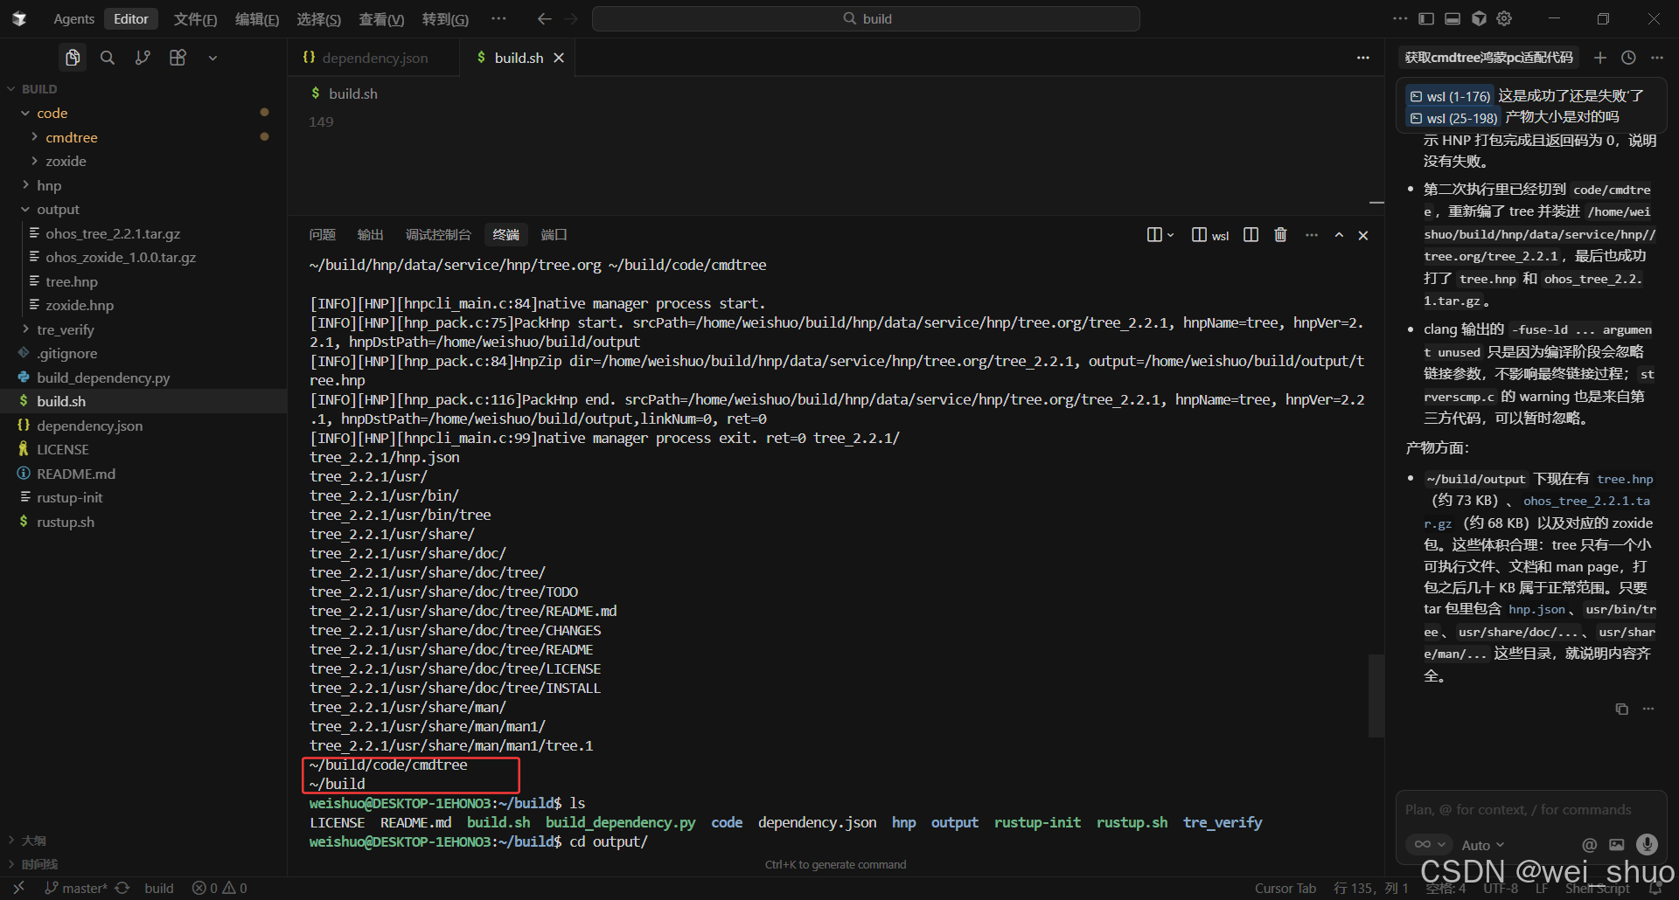Click the cube icon in title bar

coord(1479,18)
